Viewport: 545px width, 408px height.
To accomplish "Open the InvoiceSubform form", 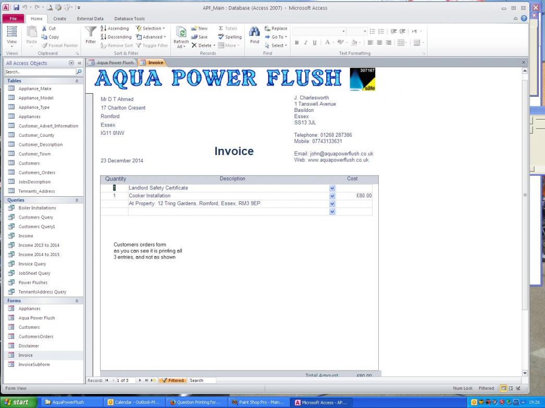I will 34,365.
